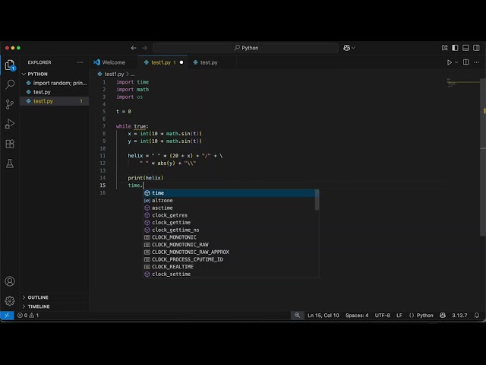
Task: Toggle the bottom panel
Action: tap(465, 48)
